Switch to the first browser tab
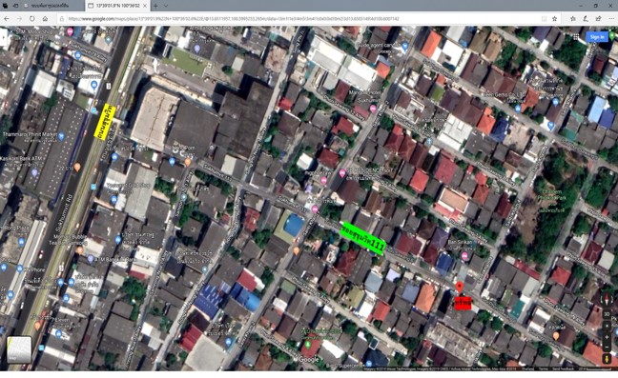Image resolution: width=618 pixels, height=378 pixels. tap(53, 6)
